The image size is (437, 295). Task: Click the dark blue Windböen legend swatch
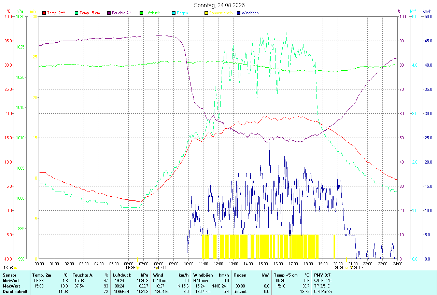click(239, 13)
